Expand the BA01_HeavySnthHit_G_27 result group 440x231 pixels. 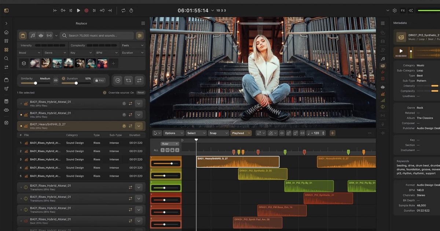point(139,126)
